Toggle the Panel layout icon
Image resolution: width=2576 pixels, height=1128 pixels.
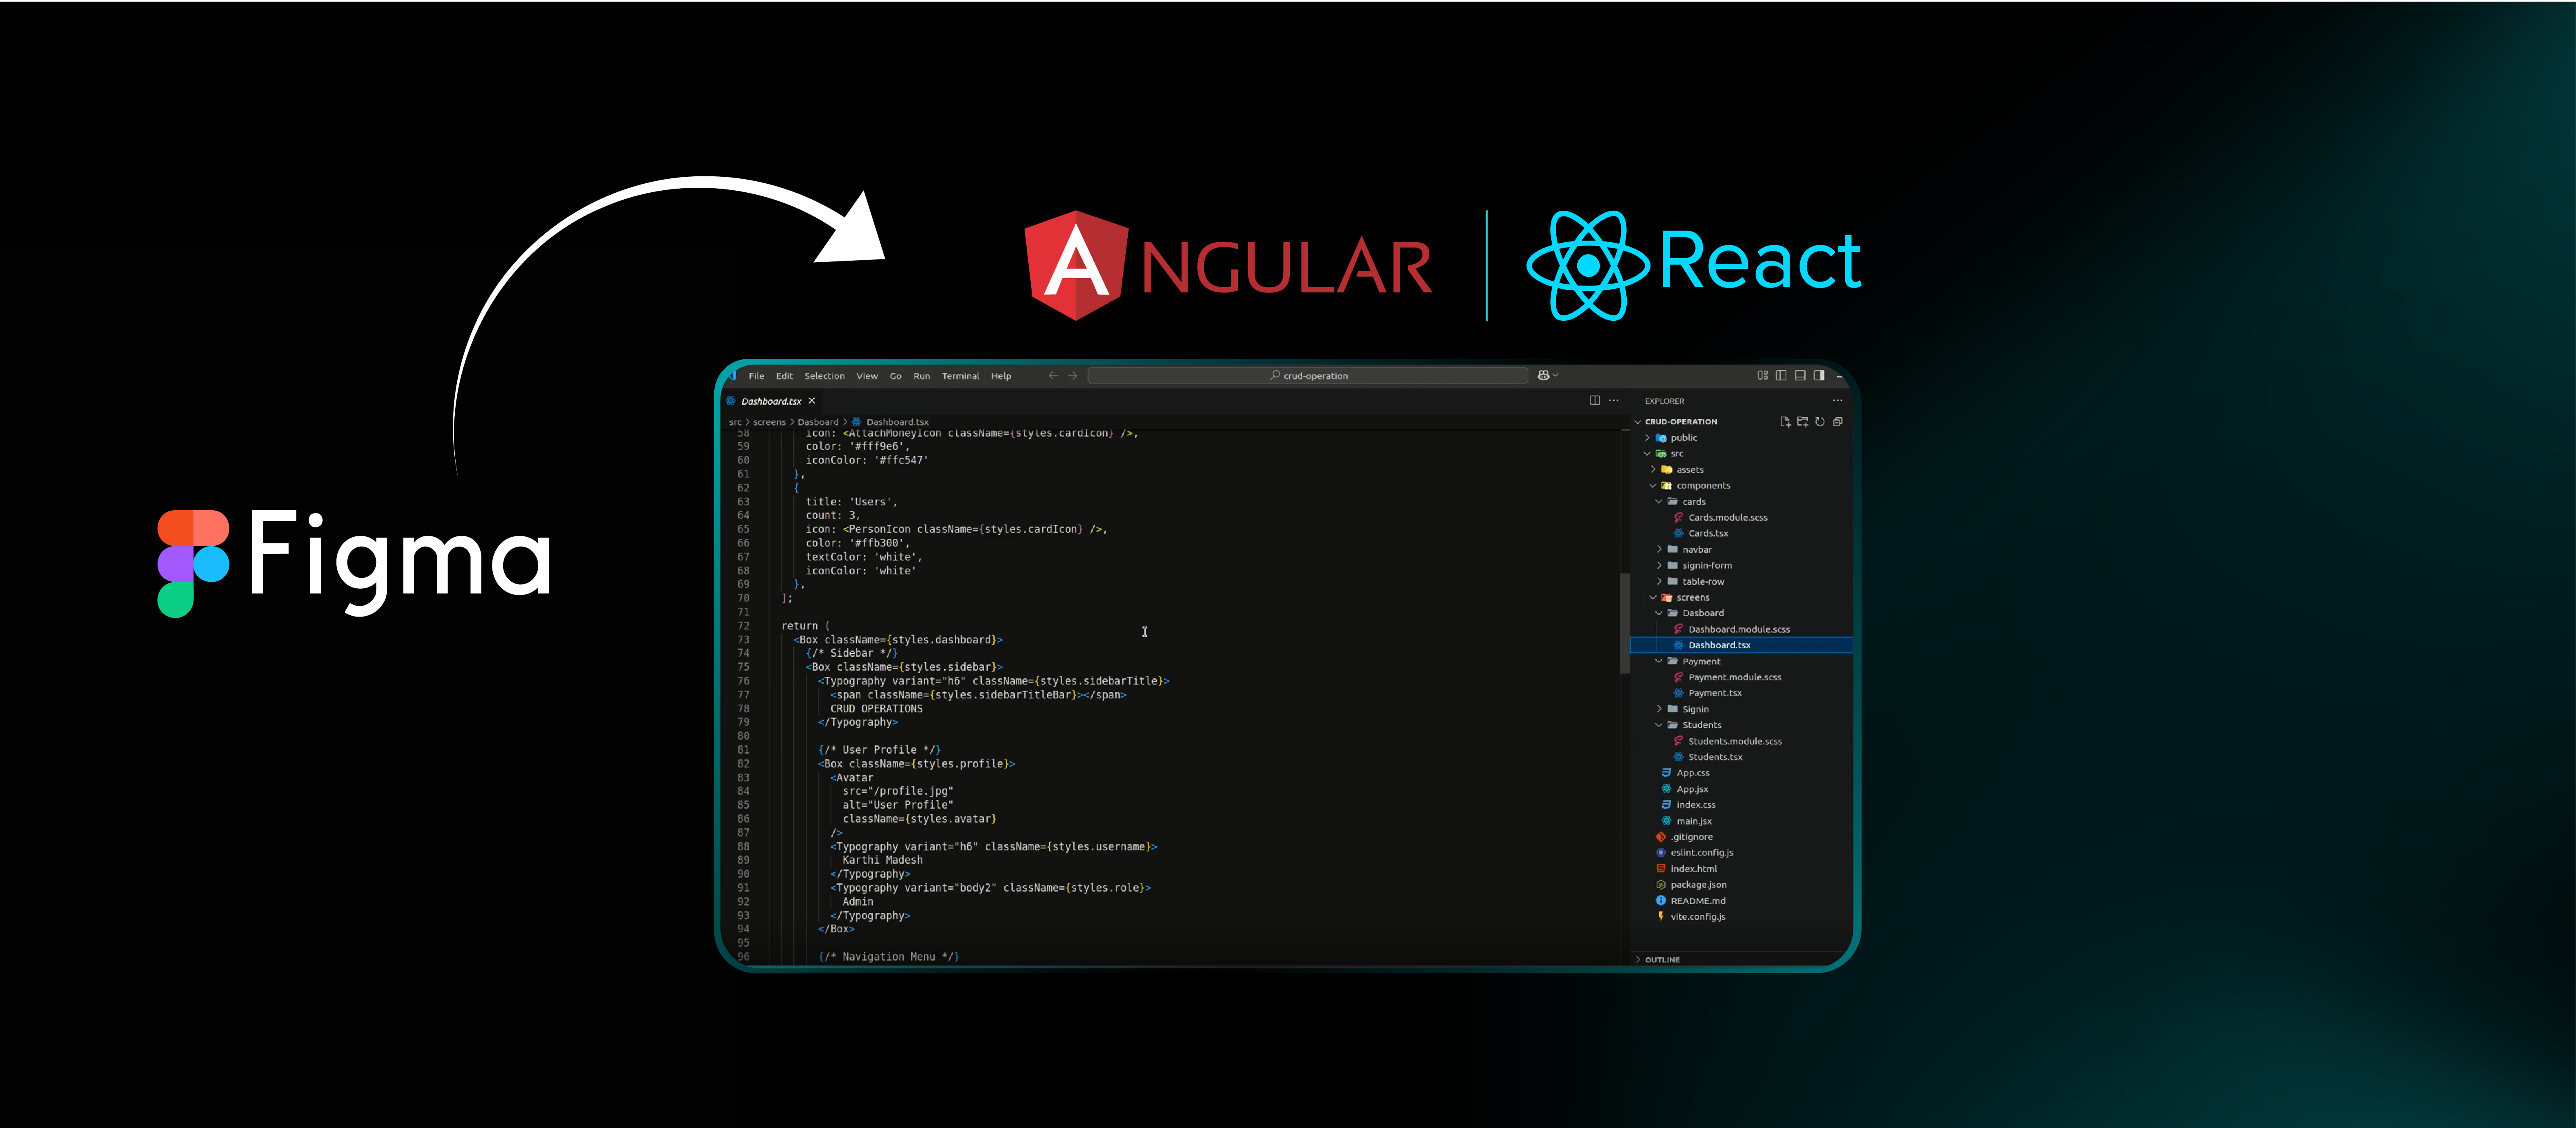point(1799,376)
